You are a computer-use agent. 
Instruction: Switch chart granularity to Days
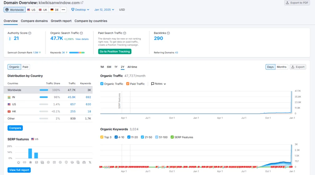click(x=270, y=67)
